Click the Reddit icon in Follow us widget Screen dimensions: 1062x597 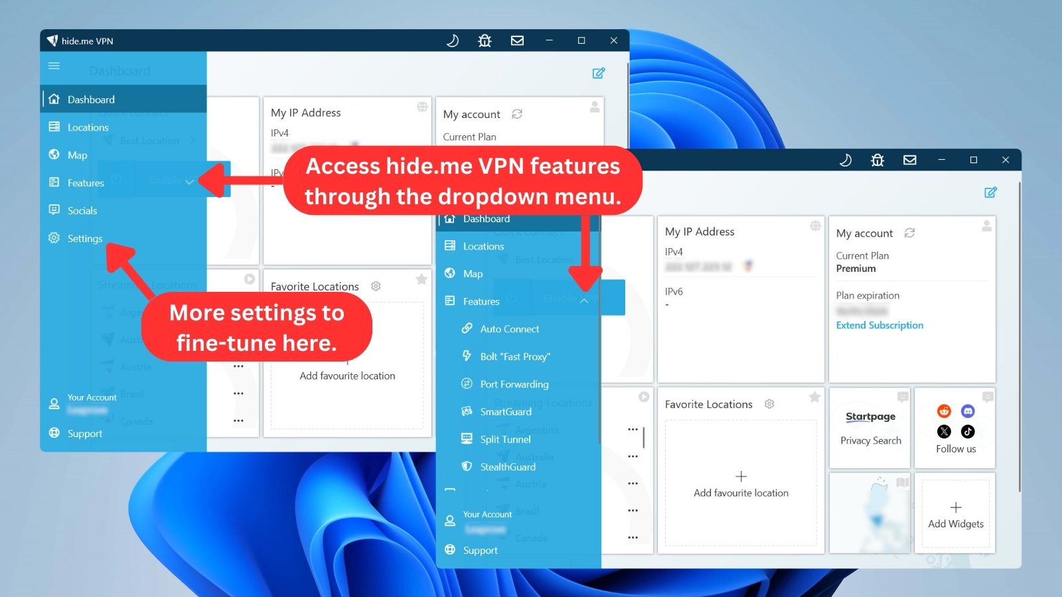(944, 411)
